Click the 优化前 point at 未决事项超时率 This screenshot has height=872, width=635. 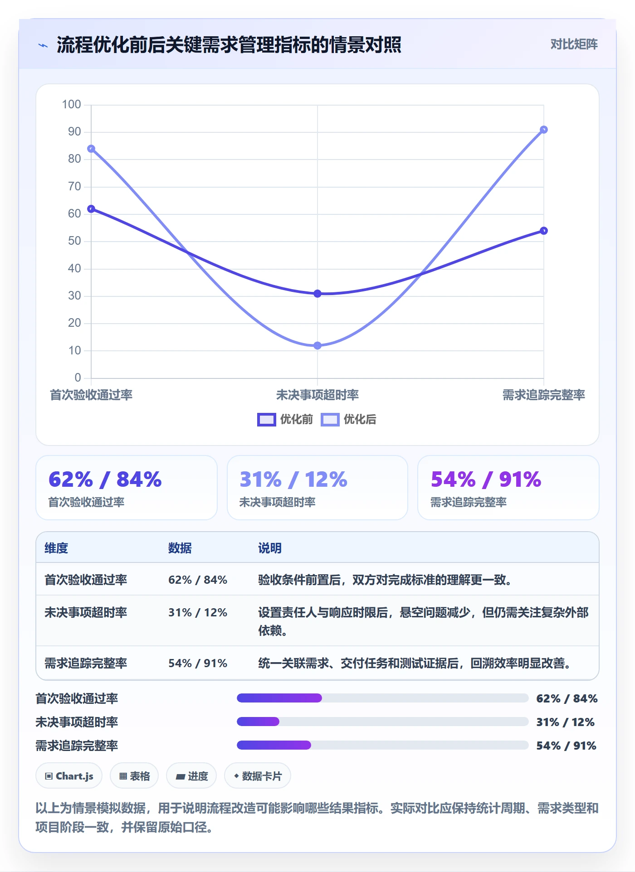[317, 294]
